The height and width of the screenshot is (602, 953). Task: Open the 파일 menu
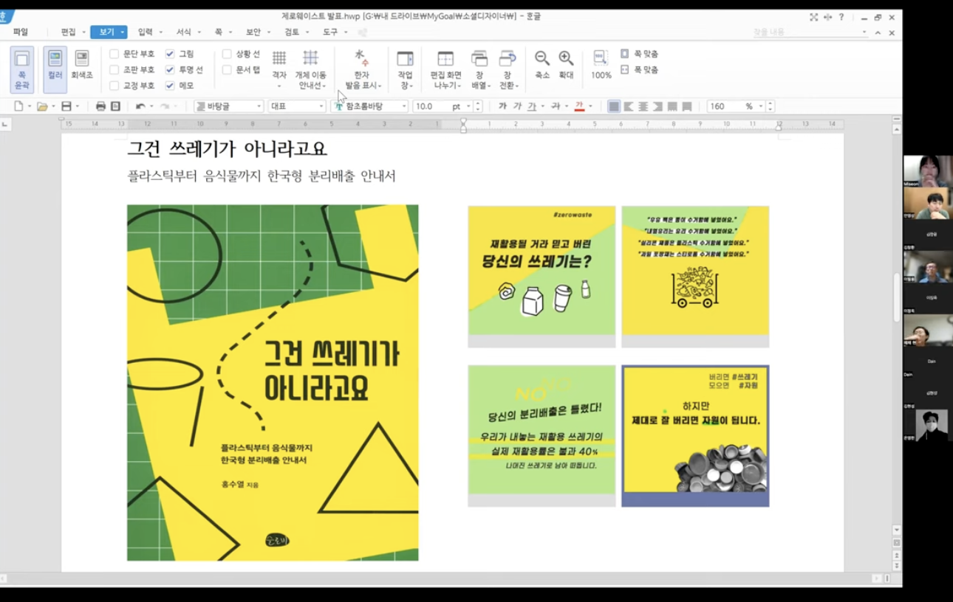point(21,32)
